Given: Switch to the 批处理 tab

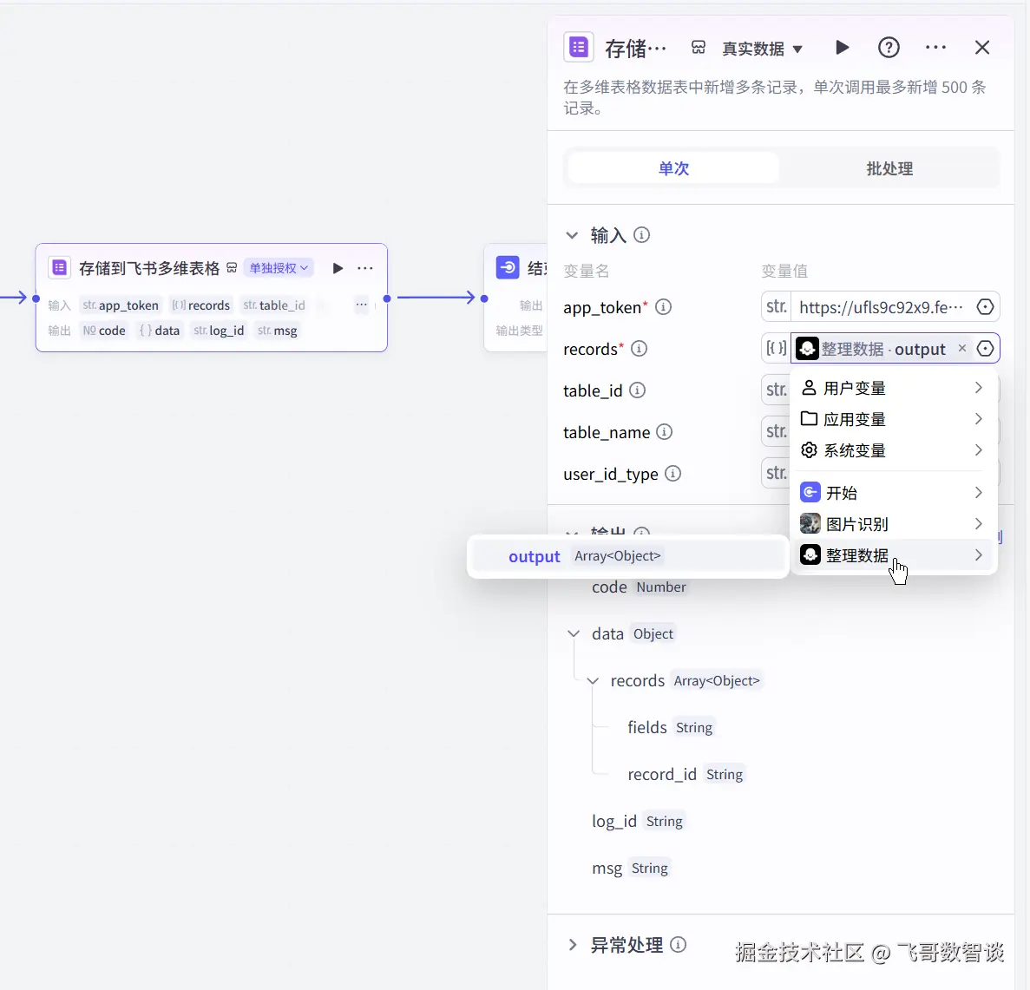Looking at the screenshot, I should [x=889, y=168].
